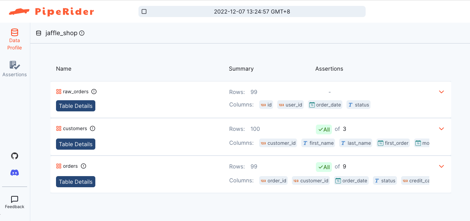Expand the raw_orders row chevron
Viewport: 470px width, 221px height.
tap(441, 92)
